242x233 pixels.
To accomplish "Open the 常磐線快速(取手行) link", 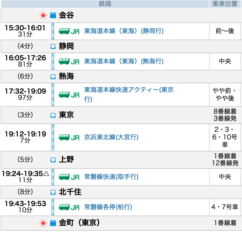I will pyautogui.click(x=111, y=177).
